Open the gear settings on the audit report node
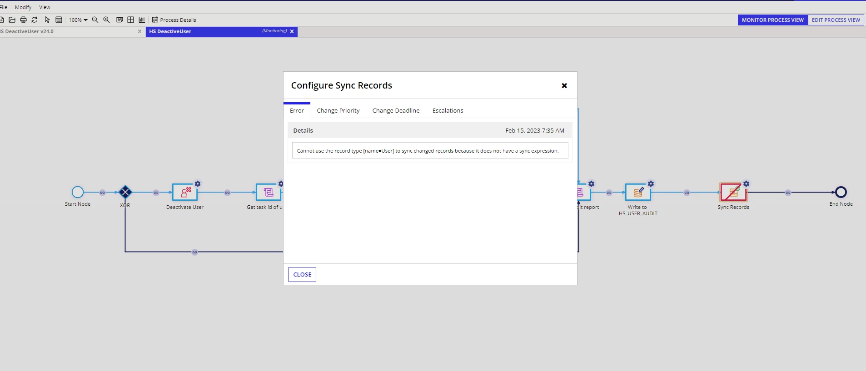866x371 pixels. click(591, 184)
